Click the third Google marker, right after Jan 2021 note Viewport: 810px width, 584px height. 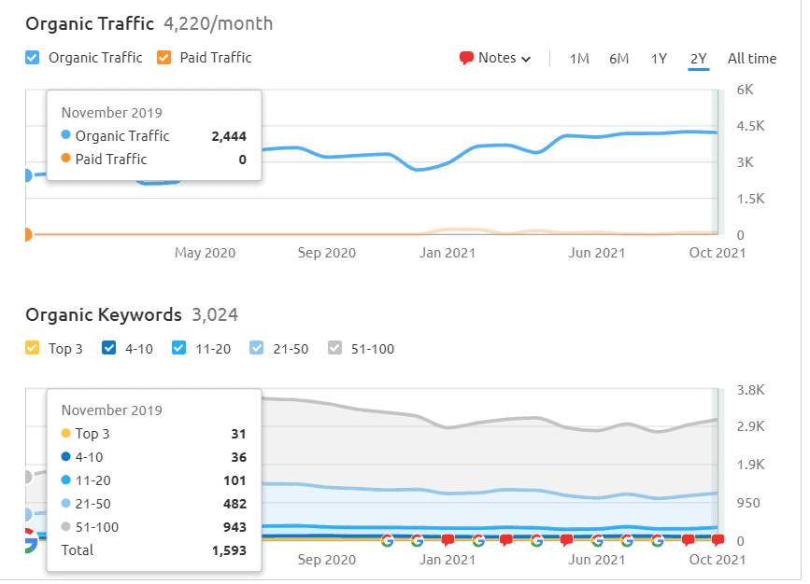point(478,540)
